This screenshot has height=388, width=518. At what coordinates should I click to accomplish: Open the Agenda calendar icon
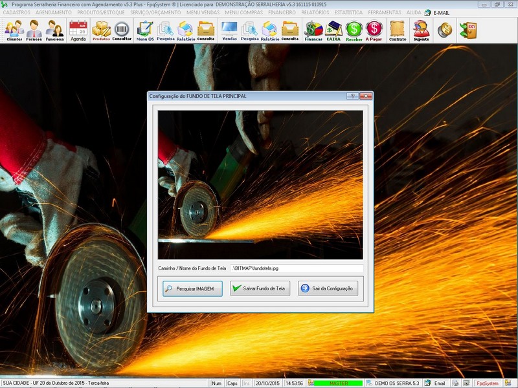tap(78, 30)
